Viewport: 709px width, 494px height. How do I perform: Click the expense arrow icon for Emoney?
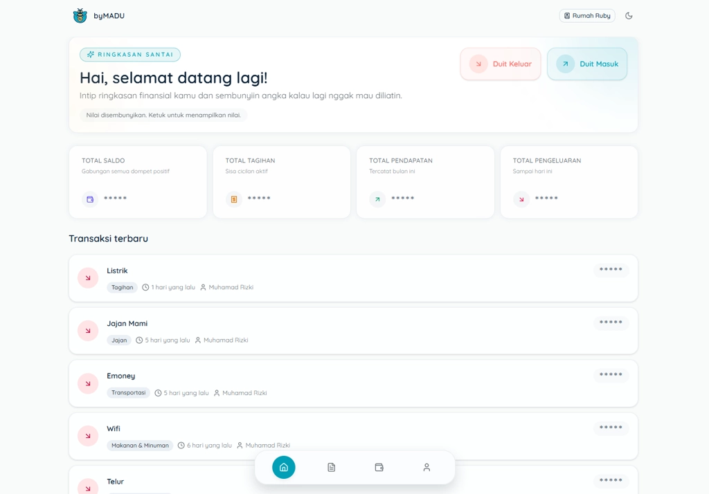click(x=88, y=384)
